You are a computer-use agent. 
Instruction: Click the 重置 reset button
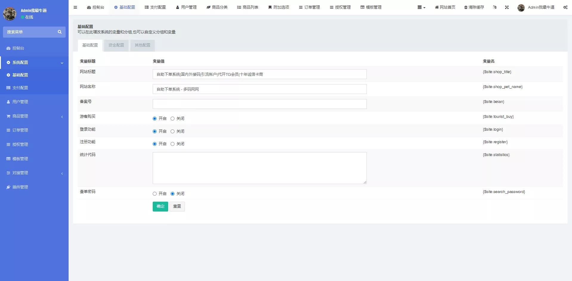(177, 206)
